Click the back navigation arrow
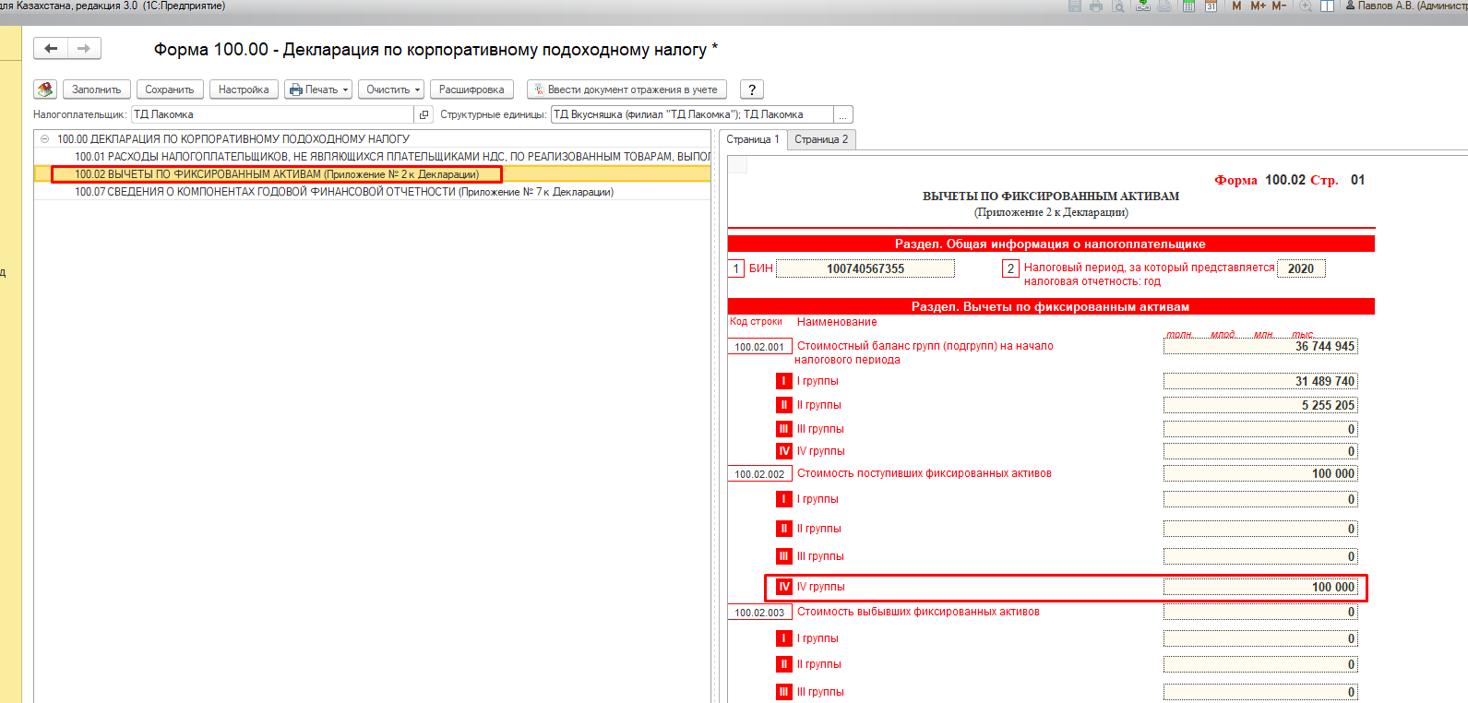Image resolution: width=1468 pixels, height=703 pixels. click(x=51, y=49)
